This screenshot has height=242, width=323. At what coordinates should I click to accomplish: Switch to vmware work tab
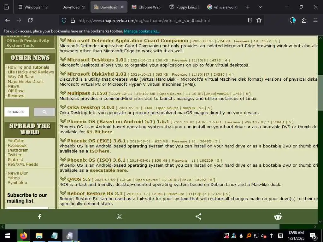(x=222, y=7)
